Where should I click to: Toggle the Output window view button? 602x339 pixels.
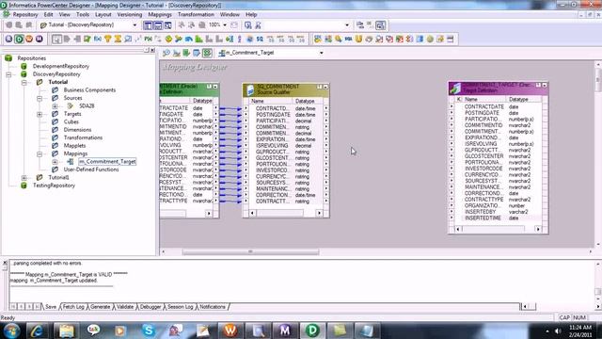pyautogui.click(x=158, y=25)
